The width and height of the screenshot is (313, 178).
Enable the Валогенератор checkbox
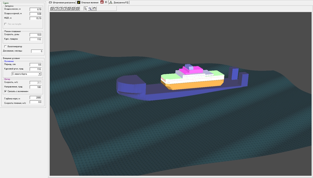[5, 47]
